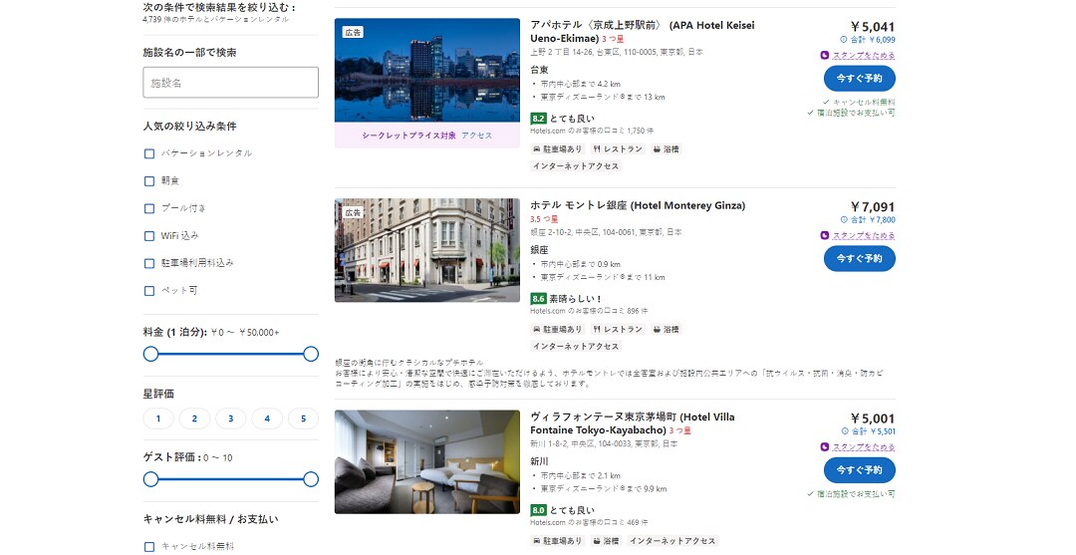
Task: Click the review count 896 件 text
Action: pyautogui.click(x=637, y=311)
